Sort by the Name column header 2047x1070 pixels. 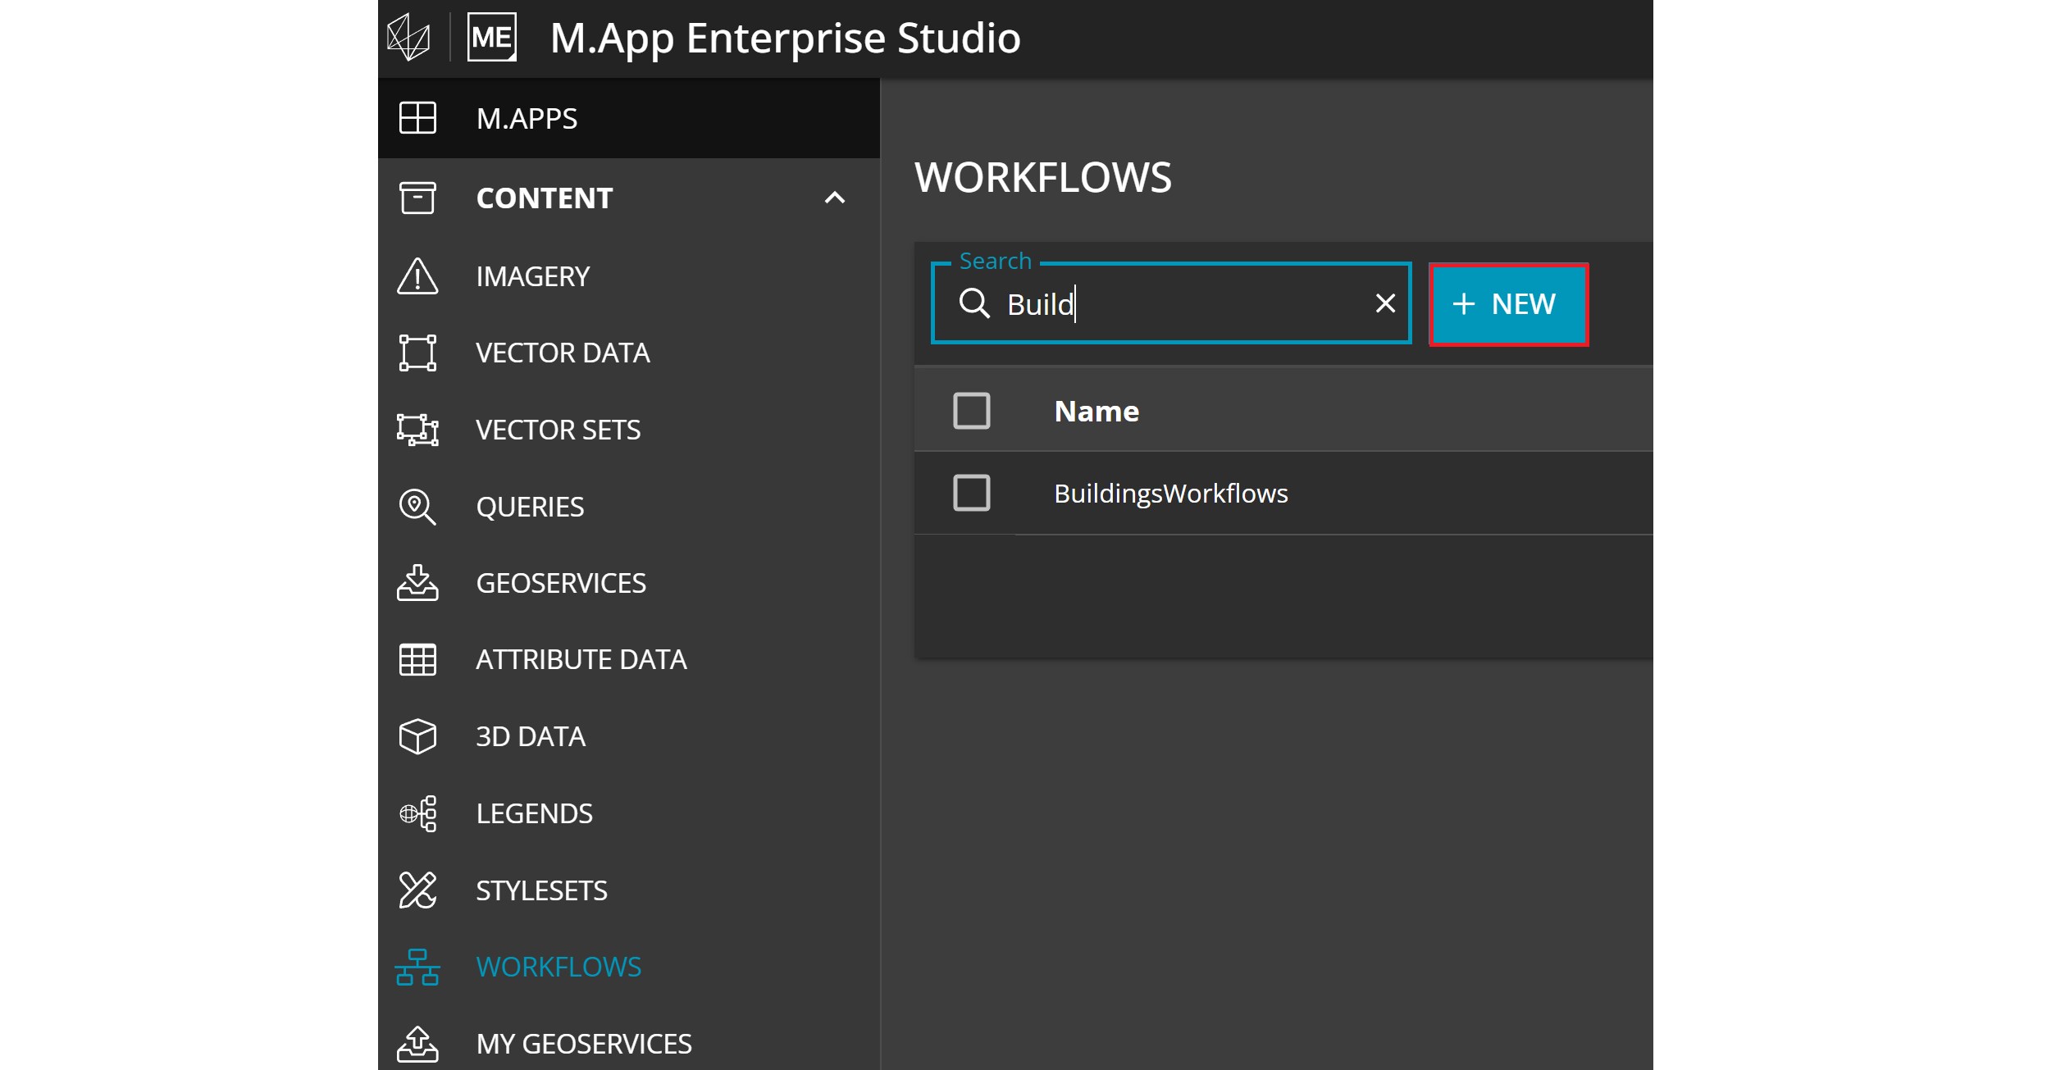pyautogui.click(x=1096, y=412)
